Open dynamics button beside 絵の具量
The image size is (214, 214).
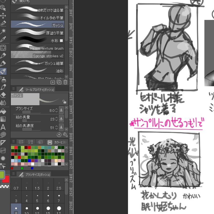(61, 119)
